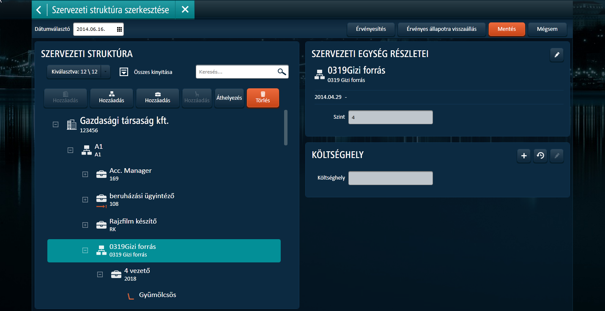Select the Gazdasági társaság kft. tree row

click(164, 125)
